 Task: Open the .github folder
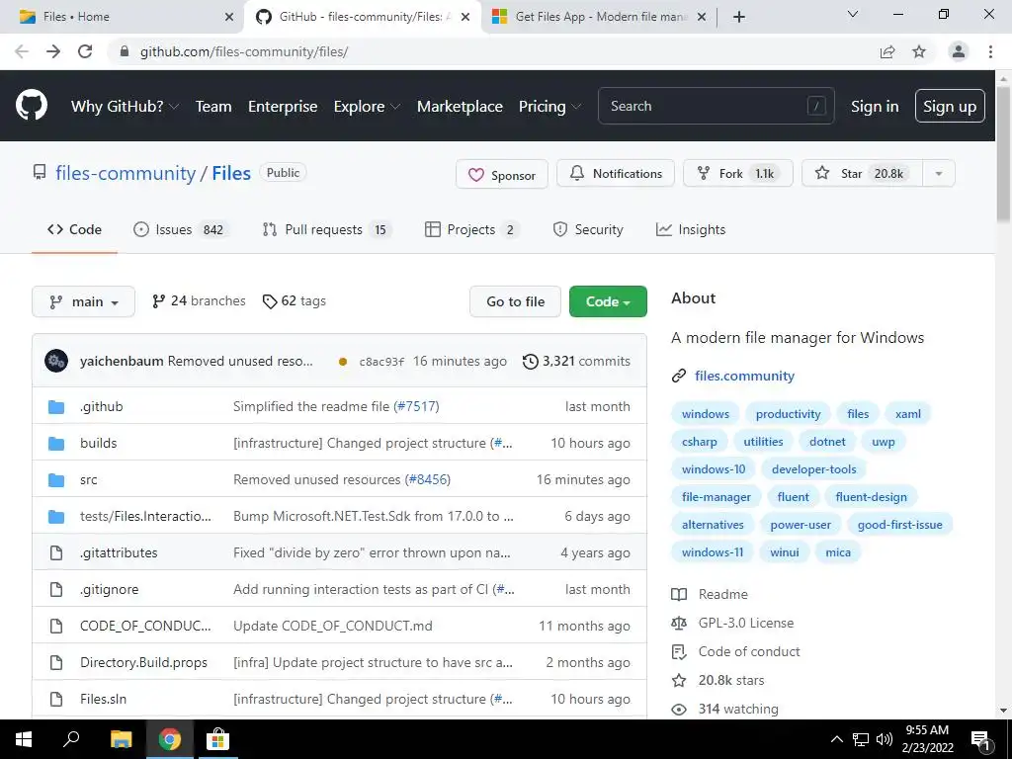click(102, 406)
